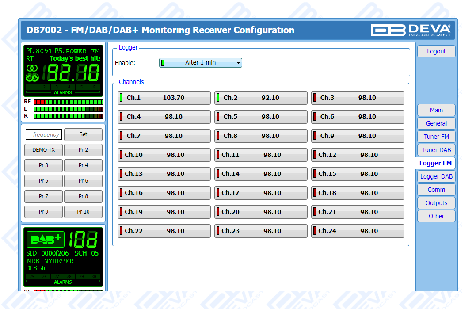Click the RF level meter bar
The image size is (476, 309).
[x=68, y=102]
